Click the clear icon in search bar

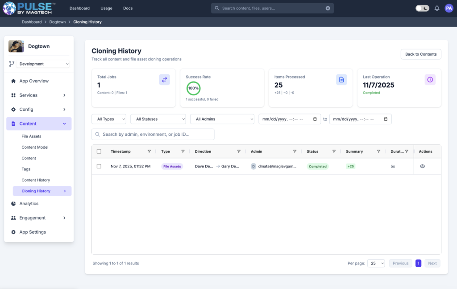328,8
